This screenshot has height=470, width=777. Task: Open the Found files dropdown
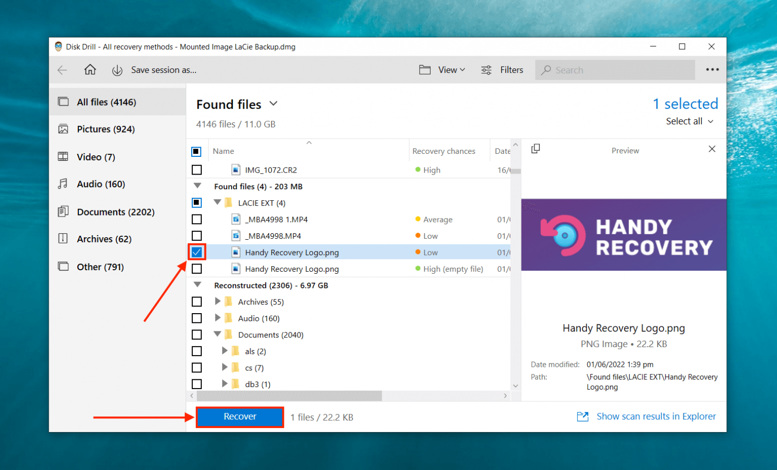coord(273,104)
